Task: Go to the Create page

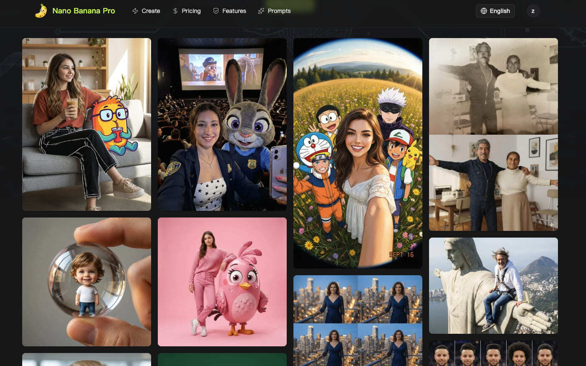Action: [x=151, y=11]
